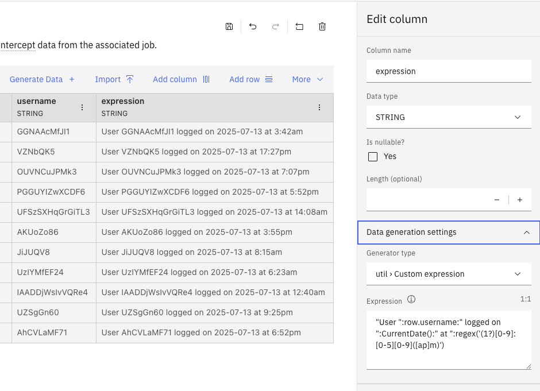Open the More menu
This screenshot has height=391, width=540.
(x=308, y=79)
